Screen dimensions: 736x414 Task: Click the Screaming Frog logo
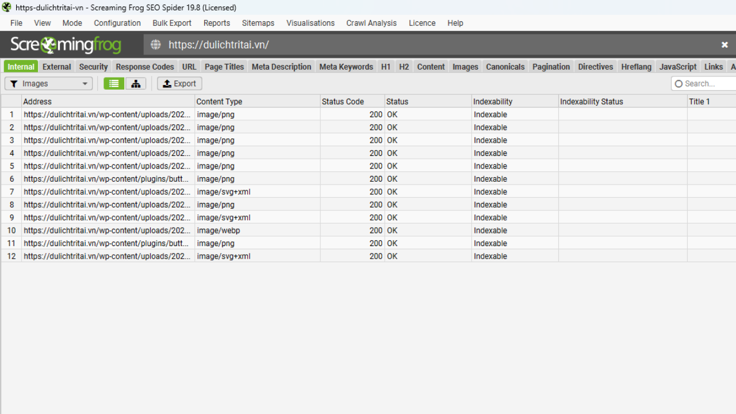point(66,45)
